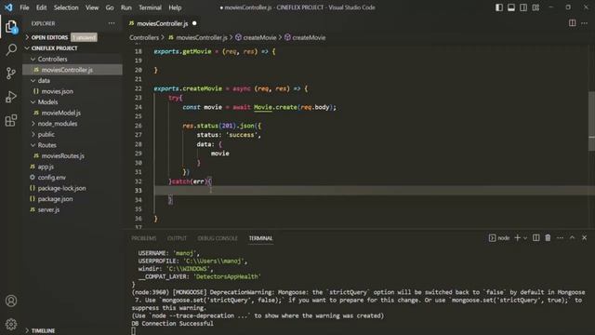Viewport: 595px width, 335px height.
Task: Open moviesRoutes.js file
Action: (63, 155)
